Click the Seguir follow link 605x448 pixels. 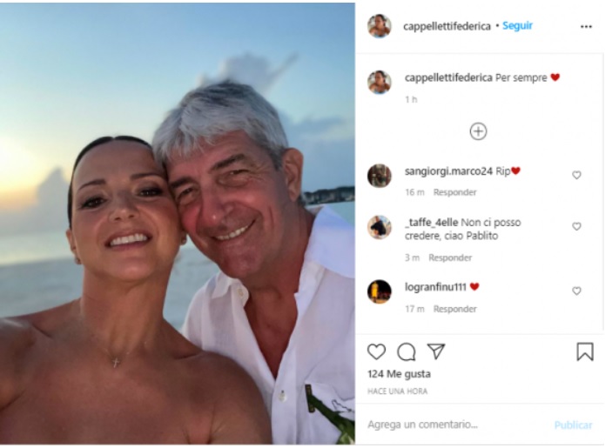pyautogui.click(x=517, y=25)
